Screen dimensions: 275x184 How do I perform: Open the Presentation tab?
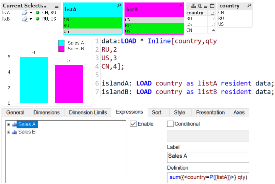click(210, 112)
